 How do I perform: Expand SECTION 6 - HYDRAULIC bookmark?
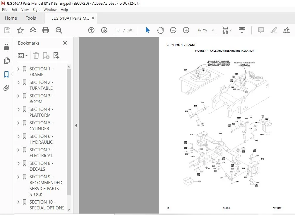coord(18,136)
